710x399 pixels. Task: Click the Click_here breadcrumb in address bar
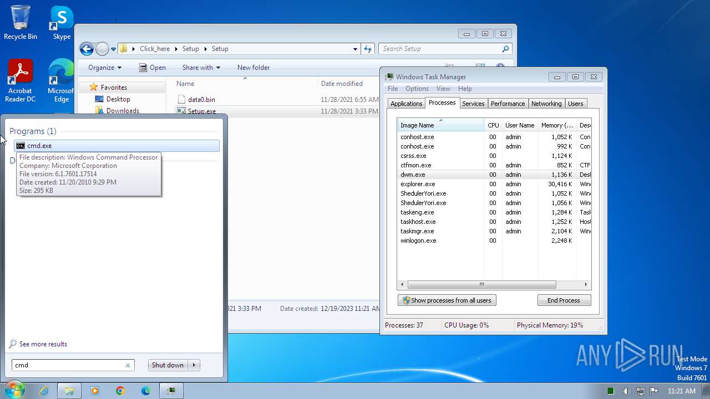pyautogui.click(x=155, y=49)
